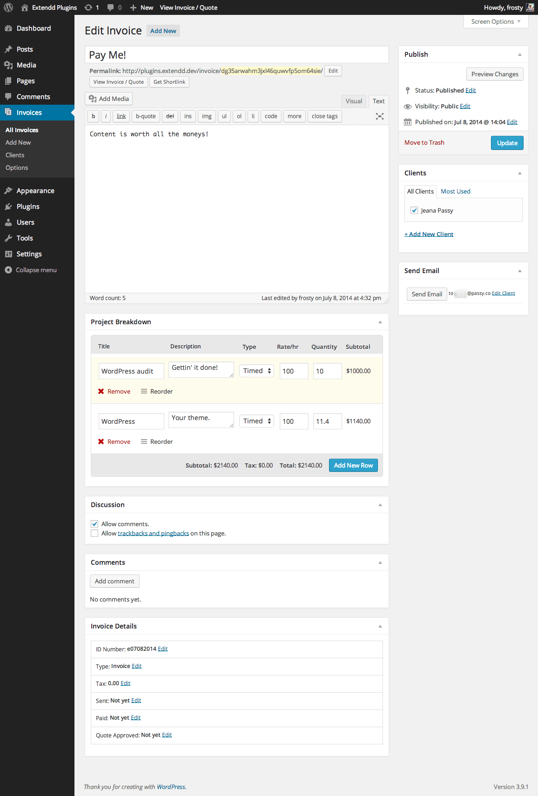Click the Add New Row button
Image resolution: width=538 pixels, height=796 pixels.
point(353,465)
